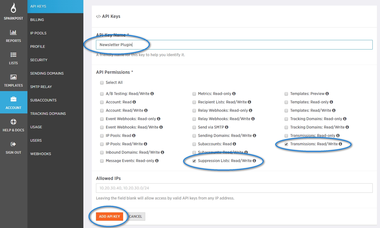
Task: Enable Sending Domains: Read/Write checkbox
Action: coord(194,136)
